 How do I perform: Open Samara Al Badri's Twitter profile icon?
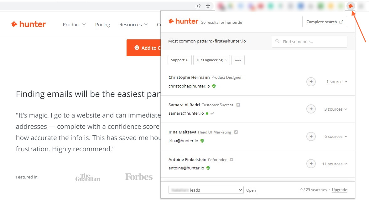pos(238,105)
